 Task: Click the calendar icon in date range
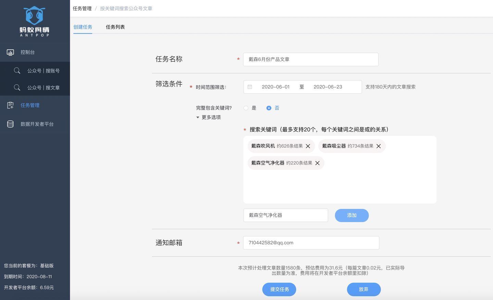click(250, 87)
